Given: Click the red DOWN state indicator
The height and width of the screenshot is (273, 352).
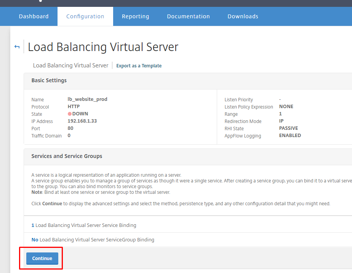Looking at the screenshot, I should point(70,114).
